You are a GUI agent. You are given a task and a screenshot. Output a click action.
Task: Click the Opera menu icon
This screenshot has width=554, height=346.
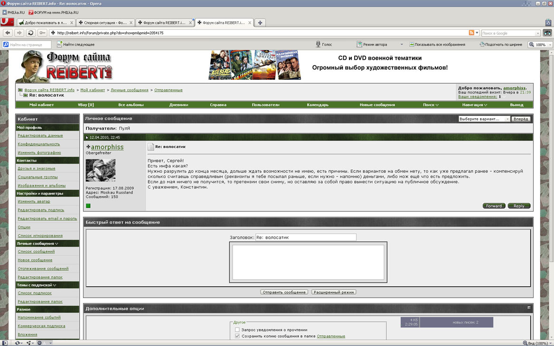7,22
